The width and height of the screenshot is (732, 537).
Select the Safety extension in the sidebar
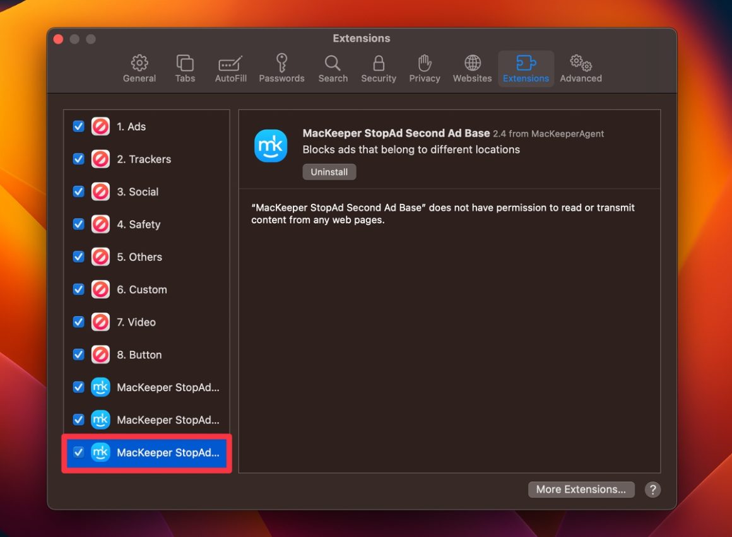click(x=139, y=224)
